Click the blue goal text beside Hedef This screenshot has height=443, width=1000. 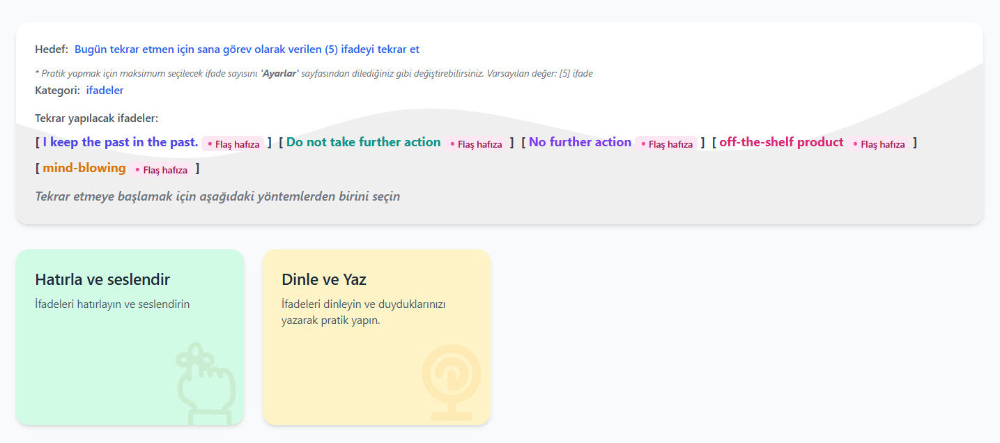[x=247, y=49]
